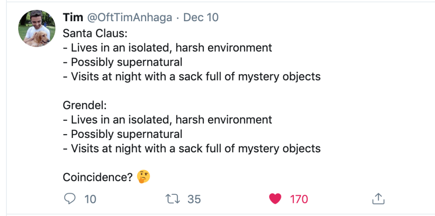
Task: Click the reply count 10
Action: click(90, 199)
